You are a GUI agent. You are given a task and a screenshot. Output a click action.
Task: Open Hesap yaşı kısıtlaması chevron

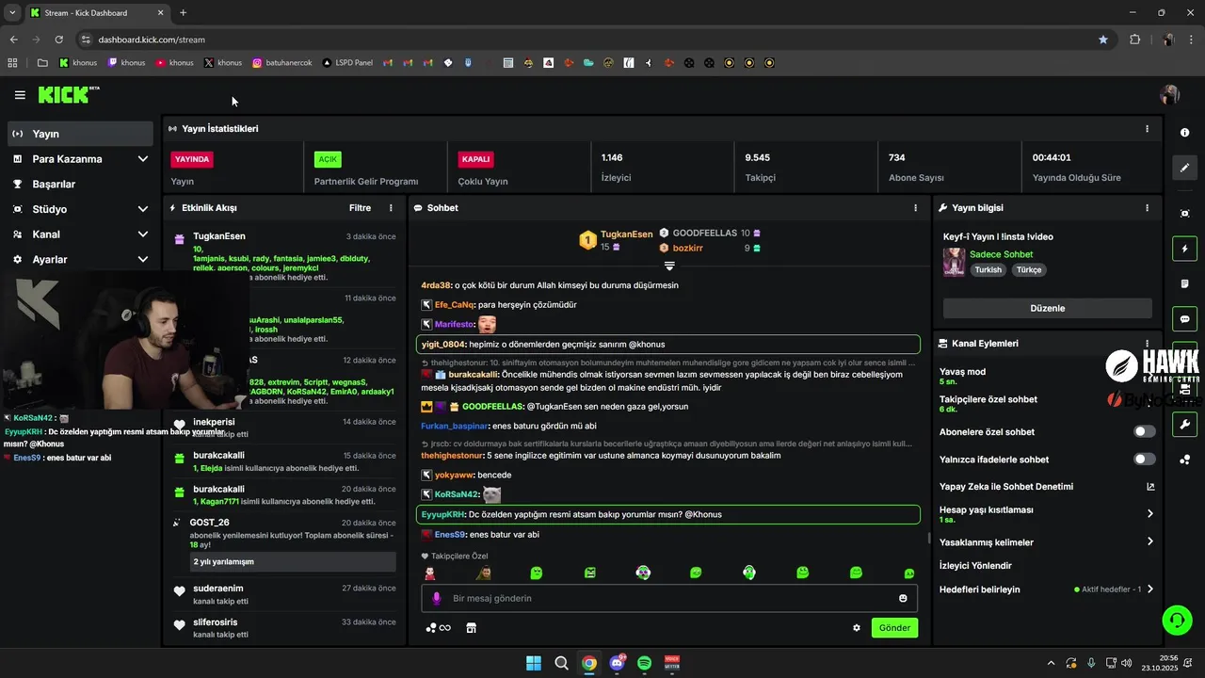tap(1149, 513)
